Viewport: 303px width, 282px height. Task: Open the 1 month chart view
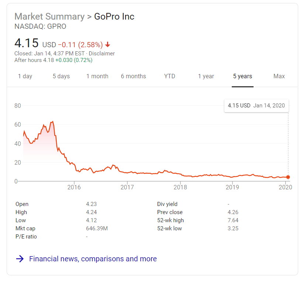coord(97,76)
